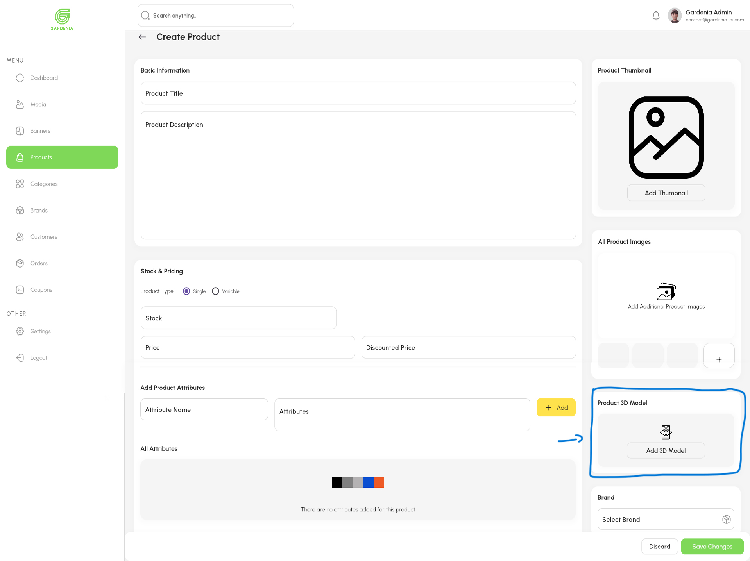Select the Single product type radio
Image resolution: width=750 pixels, height=561 pixels.
(186, 291)
